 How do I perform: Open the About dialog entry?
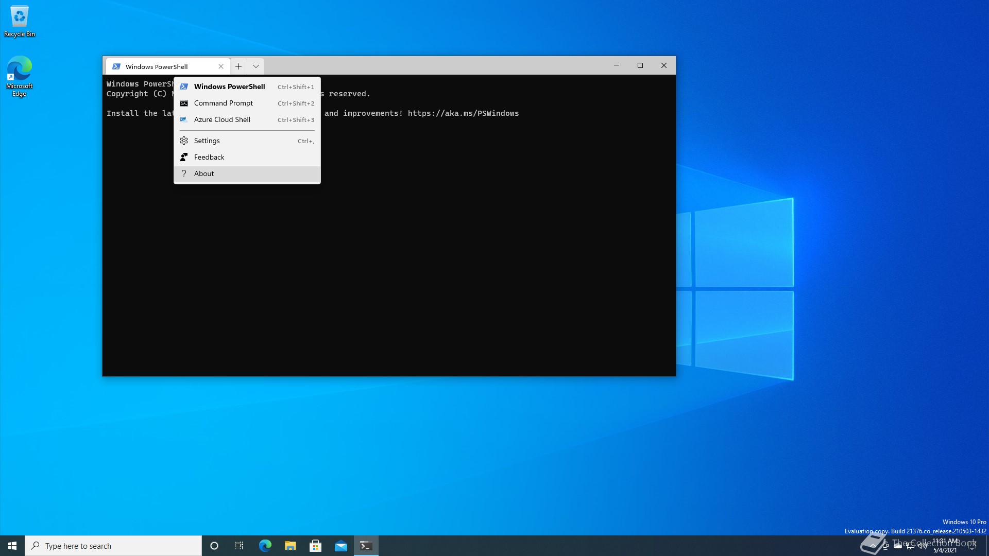247,173
